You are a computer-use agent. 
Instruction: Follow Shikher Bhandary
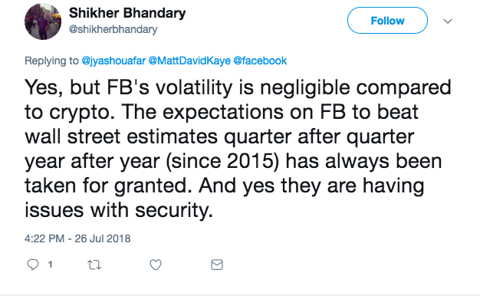[387, 21]
